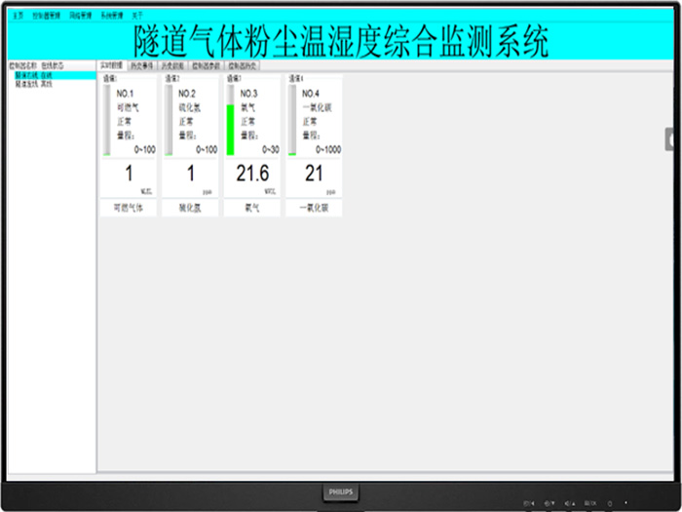Image resolution: width=682 pixels, height=512 pixels.
Task: Switch to the 历史数据 tab
Action: click(171, 65)
